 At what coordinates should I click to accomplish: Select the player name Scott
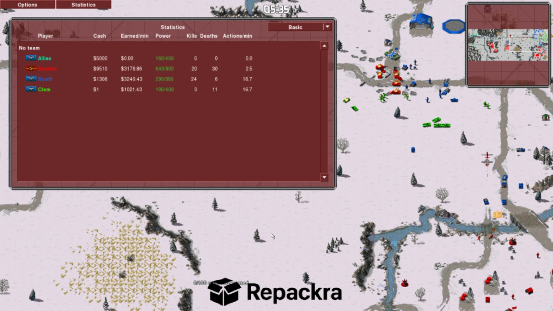point(45,79)
